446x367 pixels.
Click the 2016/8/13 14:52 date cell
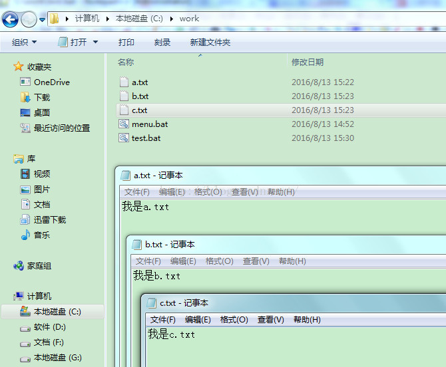(x=323, y=124)
